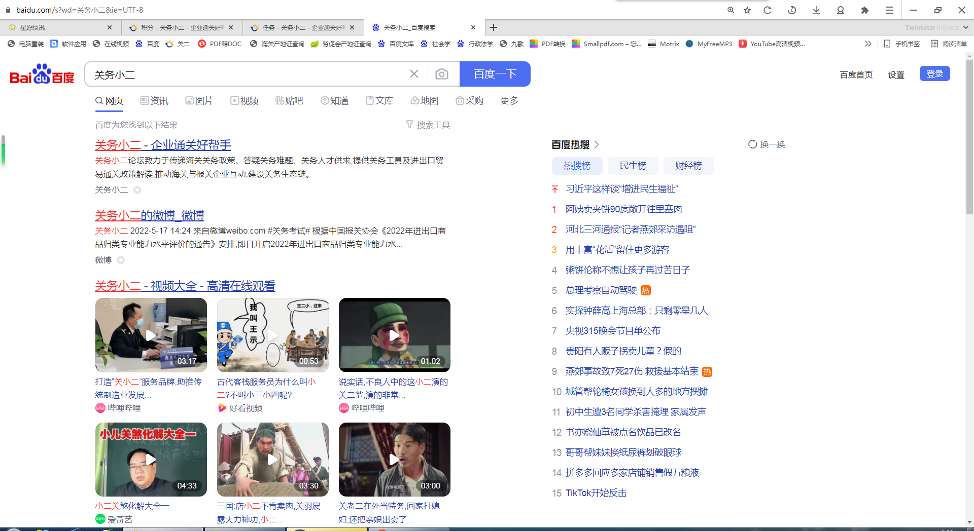974x531 pixels.
Task: Open the history clock icon in toolbar
Action: tap(792, 10)
